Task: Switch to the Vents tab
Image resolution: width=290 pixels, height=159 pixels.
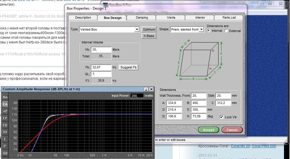Action: (171, 17)
